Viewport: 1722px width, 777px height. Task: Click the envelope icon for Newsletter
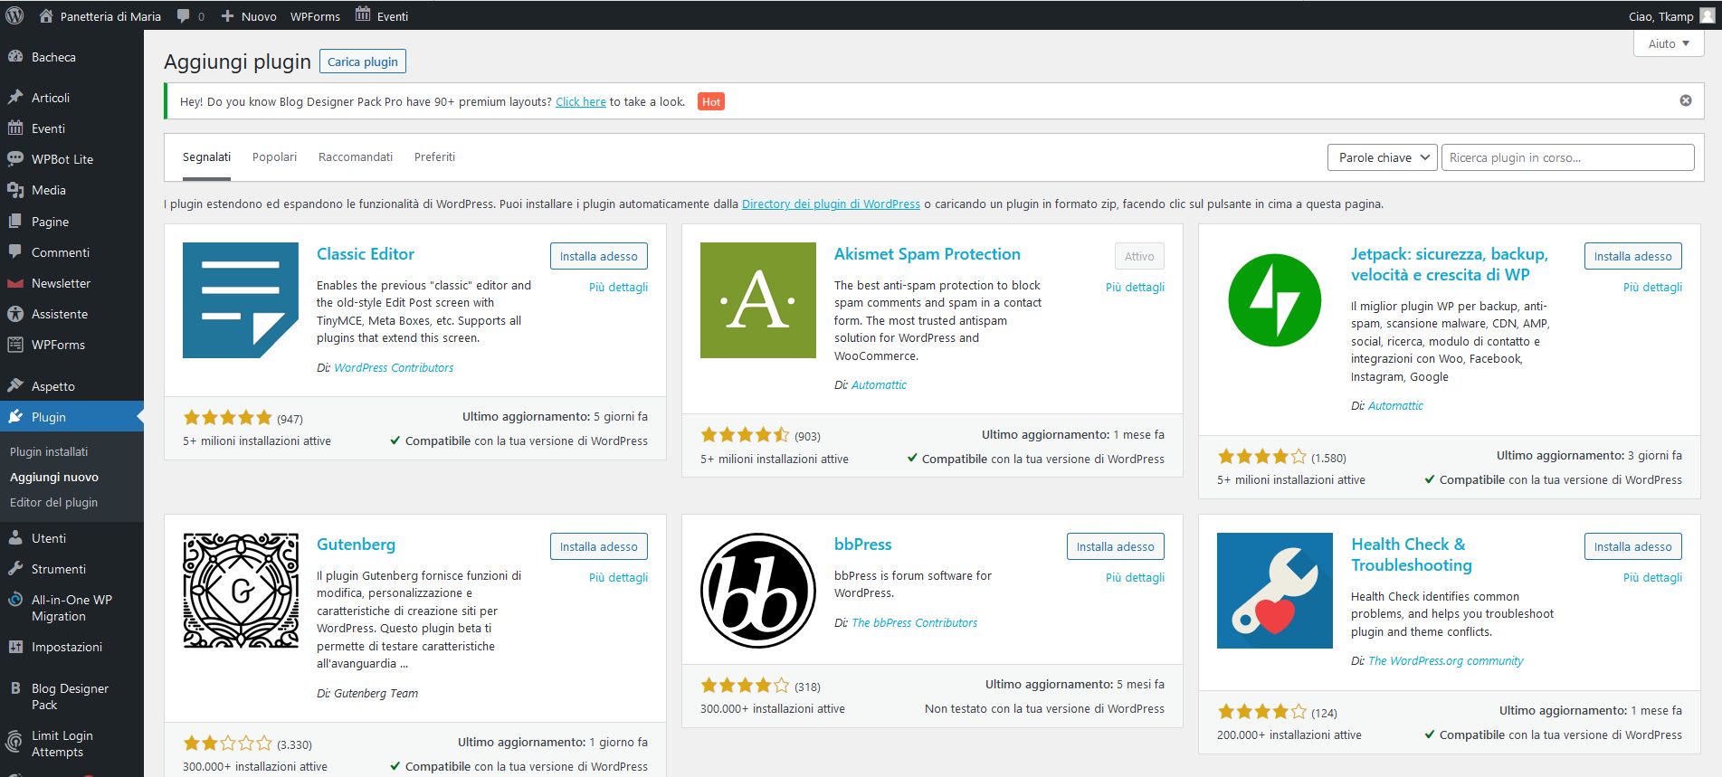pos(15,283)
